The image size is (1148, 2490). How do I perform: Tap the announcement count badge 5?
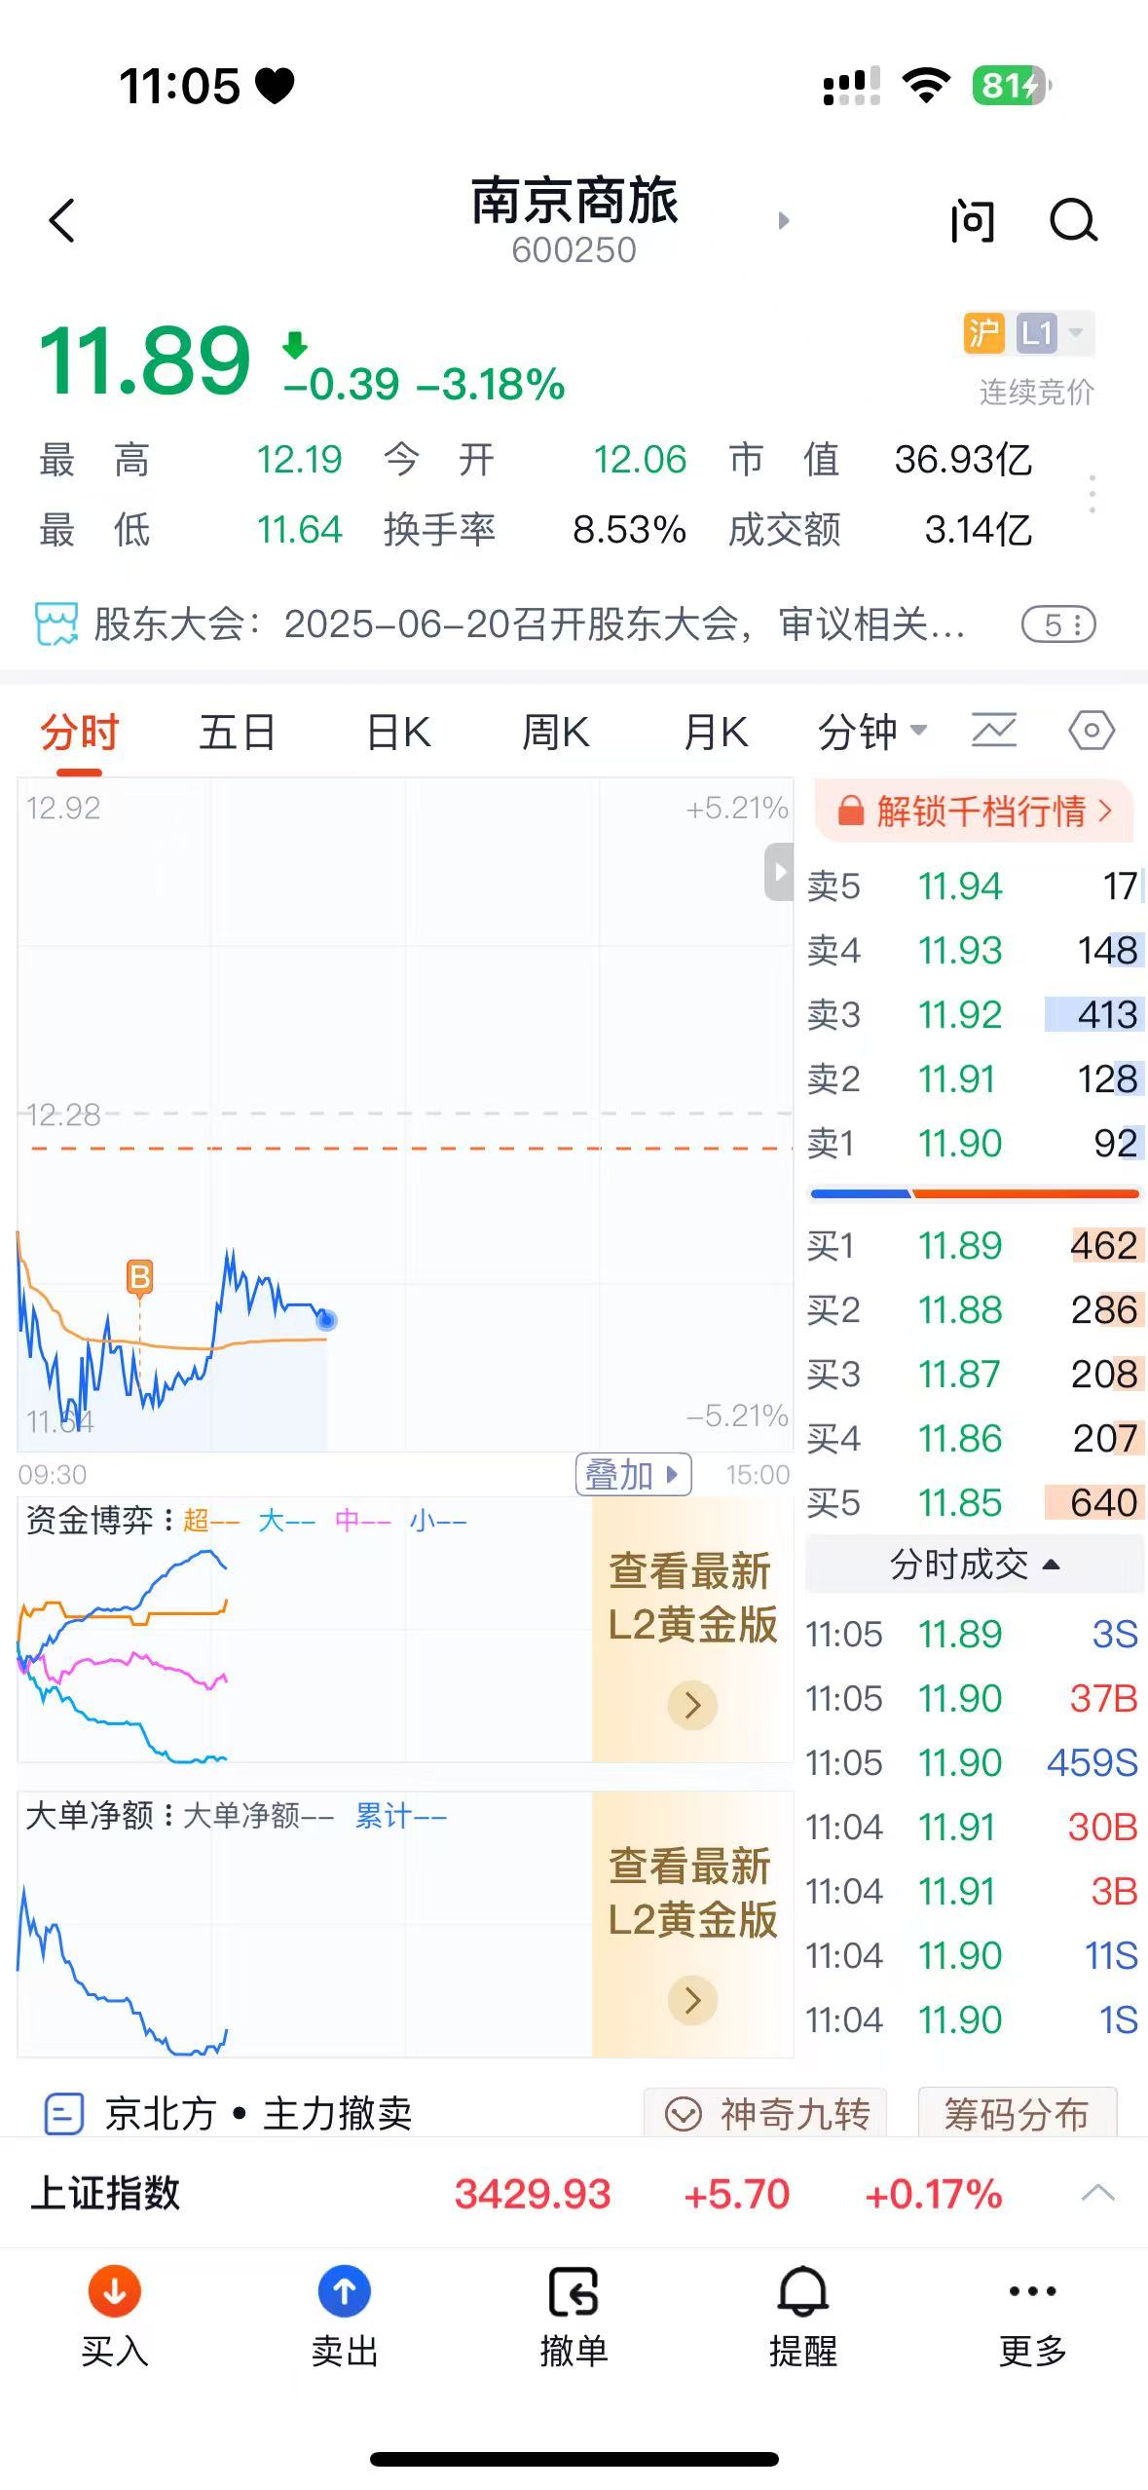point(1058,624)
